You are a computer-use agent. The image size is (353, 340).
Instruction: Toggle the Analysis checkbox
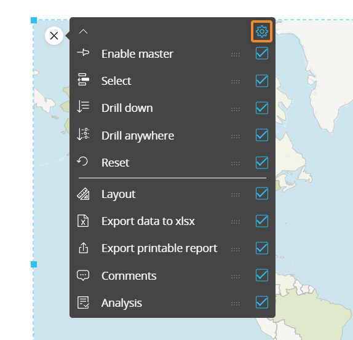(x=262, y=302)
